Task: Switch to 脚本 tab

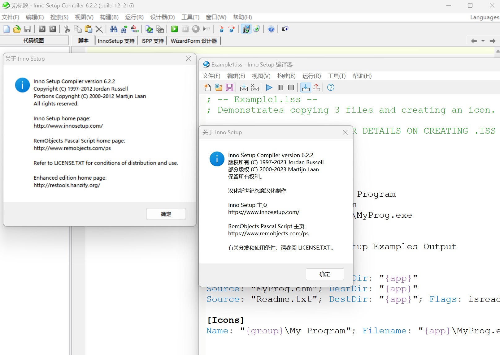Action: coord(83,41)
